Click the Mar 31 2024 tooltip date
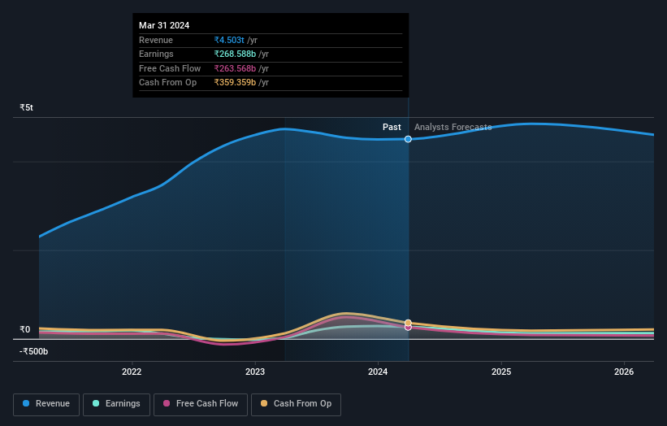The height and width of the screenshot is (426, 667). coord(164,25)
